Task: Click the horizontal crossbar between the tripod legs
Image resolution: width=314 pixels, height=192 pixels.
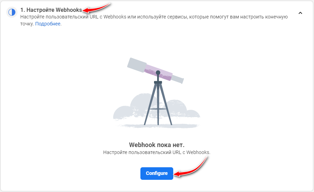Action: pyautogui.click(x=158, y=109)
